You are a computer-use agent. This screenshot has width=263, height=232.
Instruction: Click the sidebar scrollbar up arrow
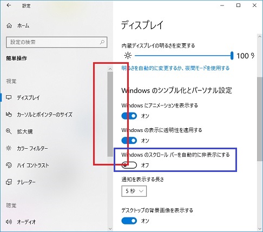[110, 69]
